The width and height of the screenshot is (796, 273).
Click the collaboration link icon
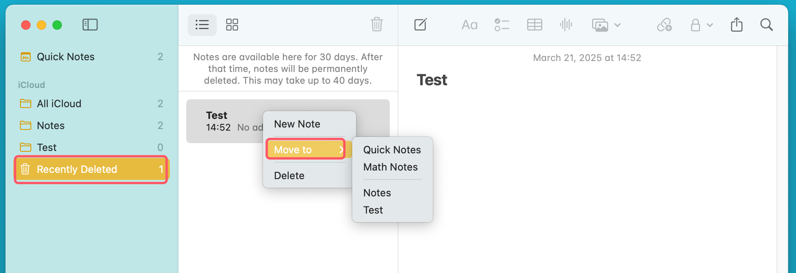click(664, 25)
